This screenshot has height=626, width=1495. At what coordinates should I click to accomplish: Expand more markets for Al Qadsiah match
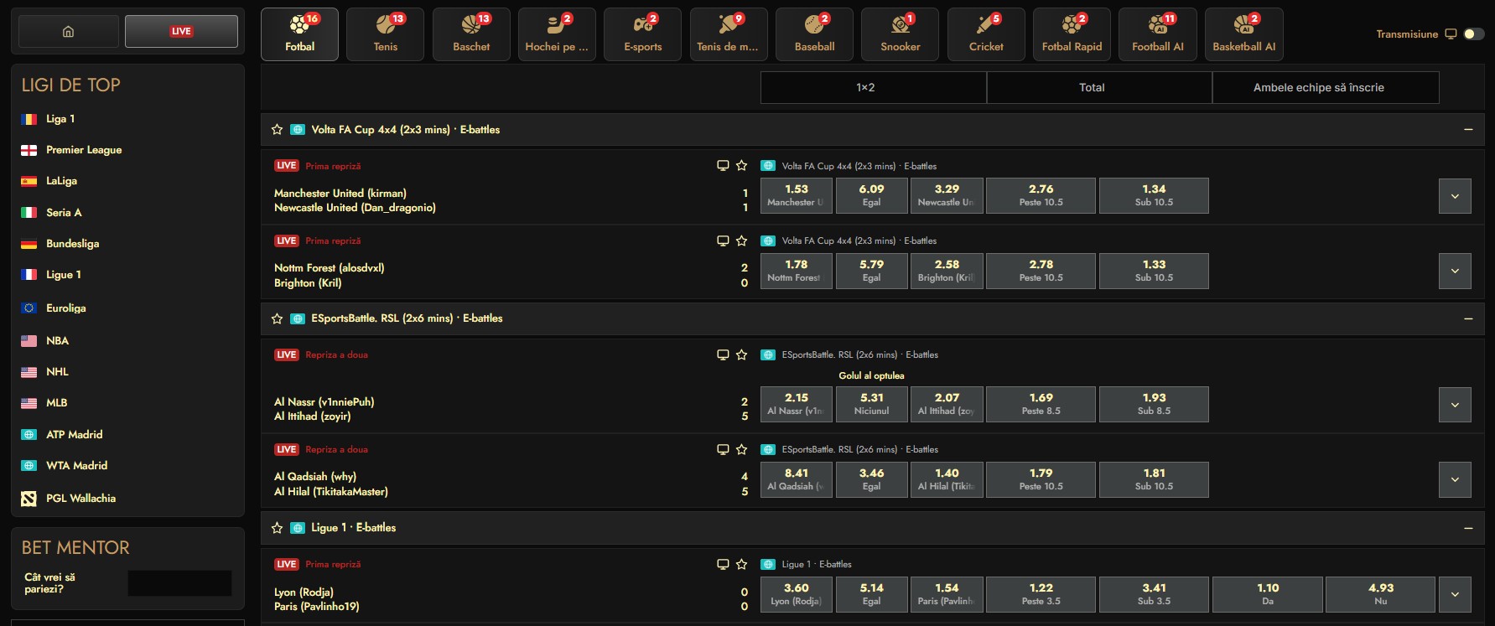point(1455,479)
